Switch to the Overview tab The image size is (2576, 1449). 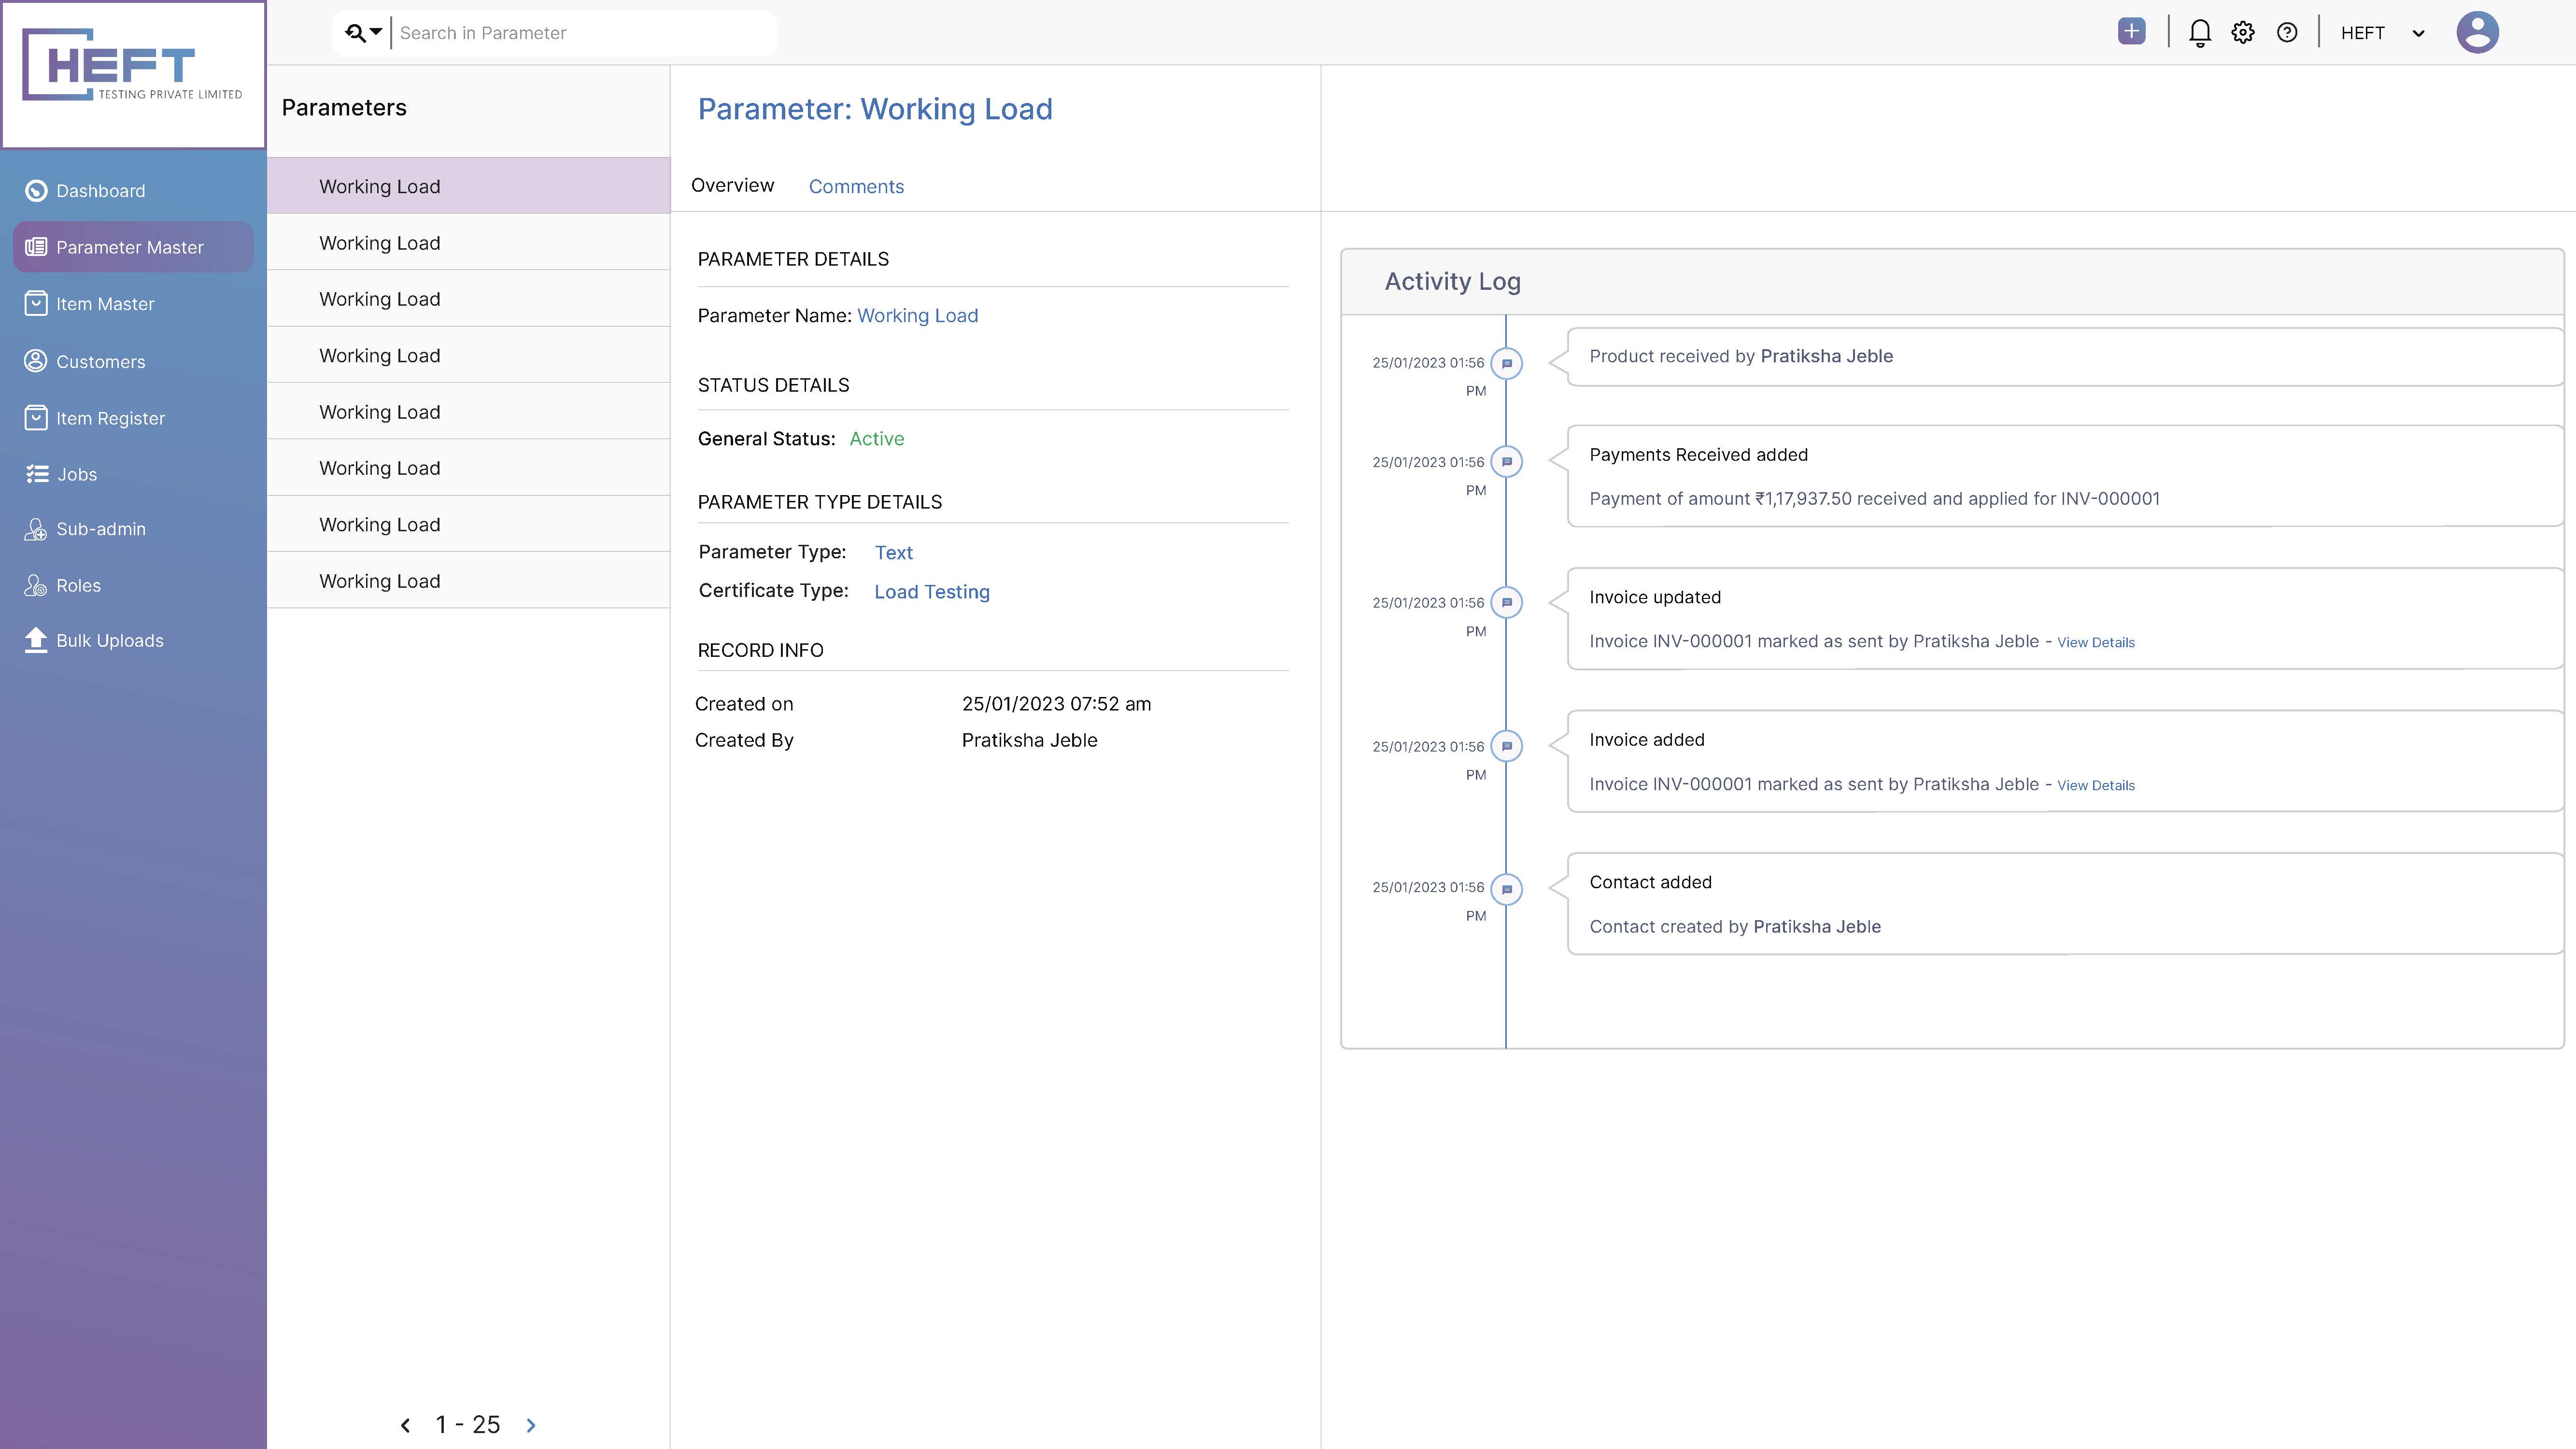pyautogui.click(x=732, y=185)
